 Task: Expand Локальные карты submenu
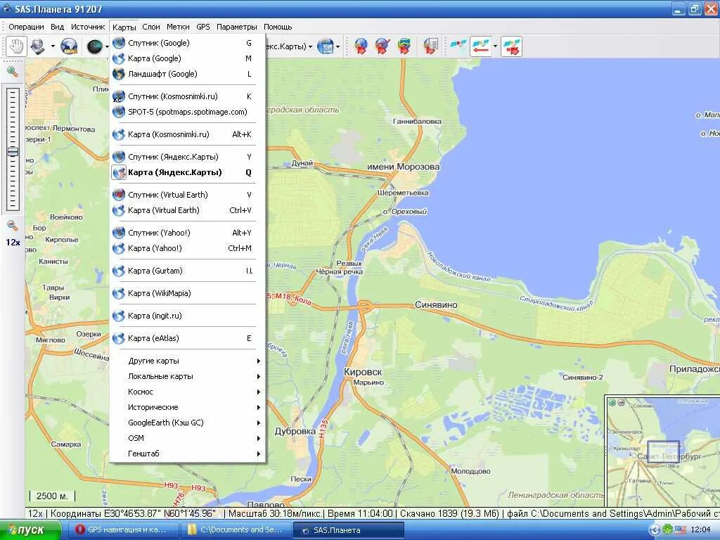tap(187, 377)
